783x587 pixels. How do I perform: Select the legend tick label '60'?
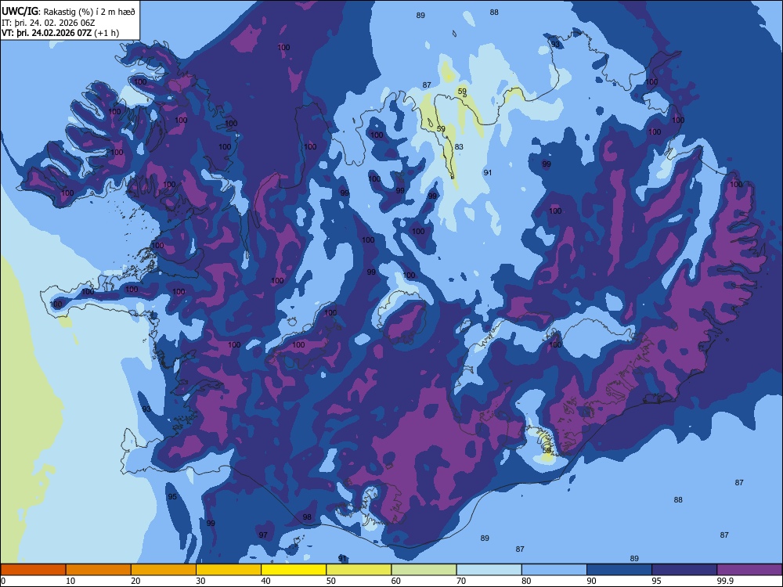(x=396, y=581)
